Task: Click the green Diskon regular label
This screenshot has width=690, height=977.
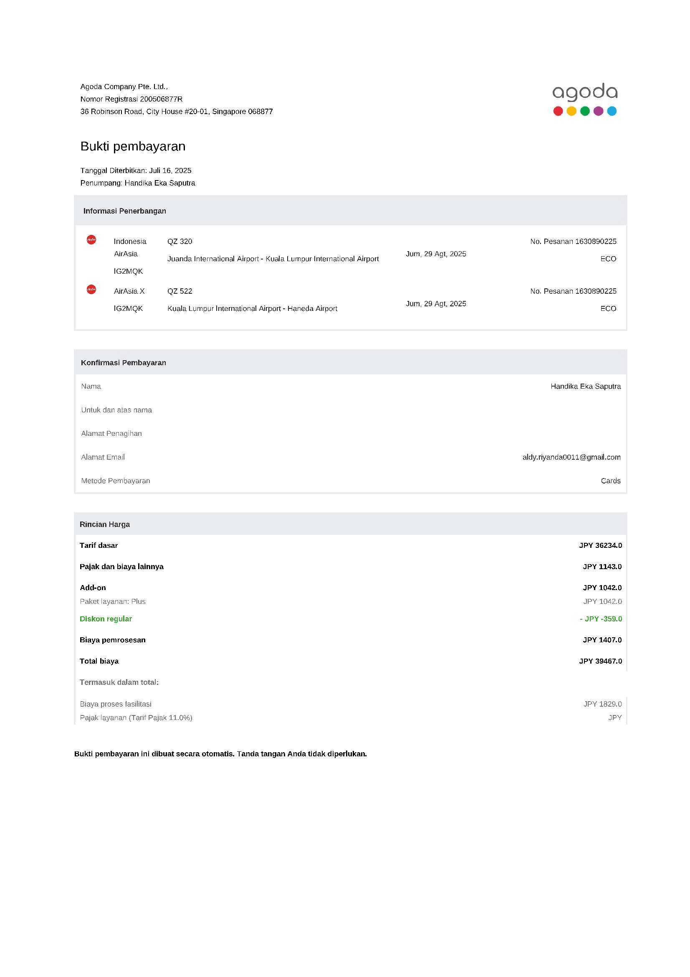Action: pyautogui.click(x=106, y=619)
